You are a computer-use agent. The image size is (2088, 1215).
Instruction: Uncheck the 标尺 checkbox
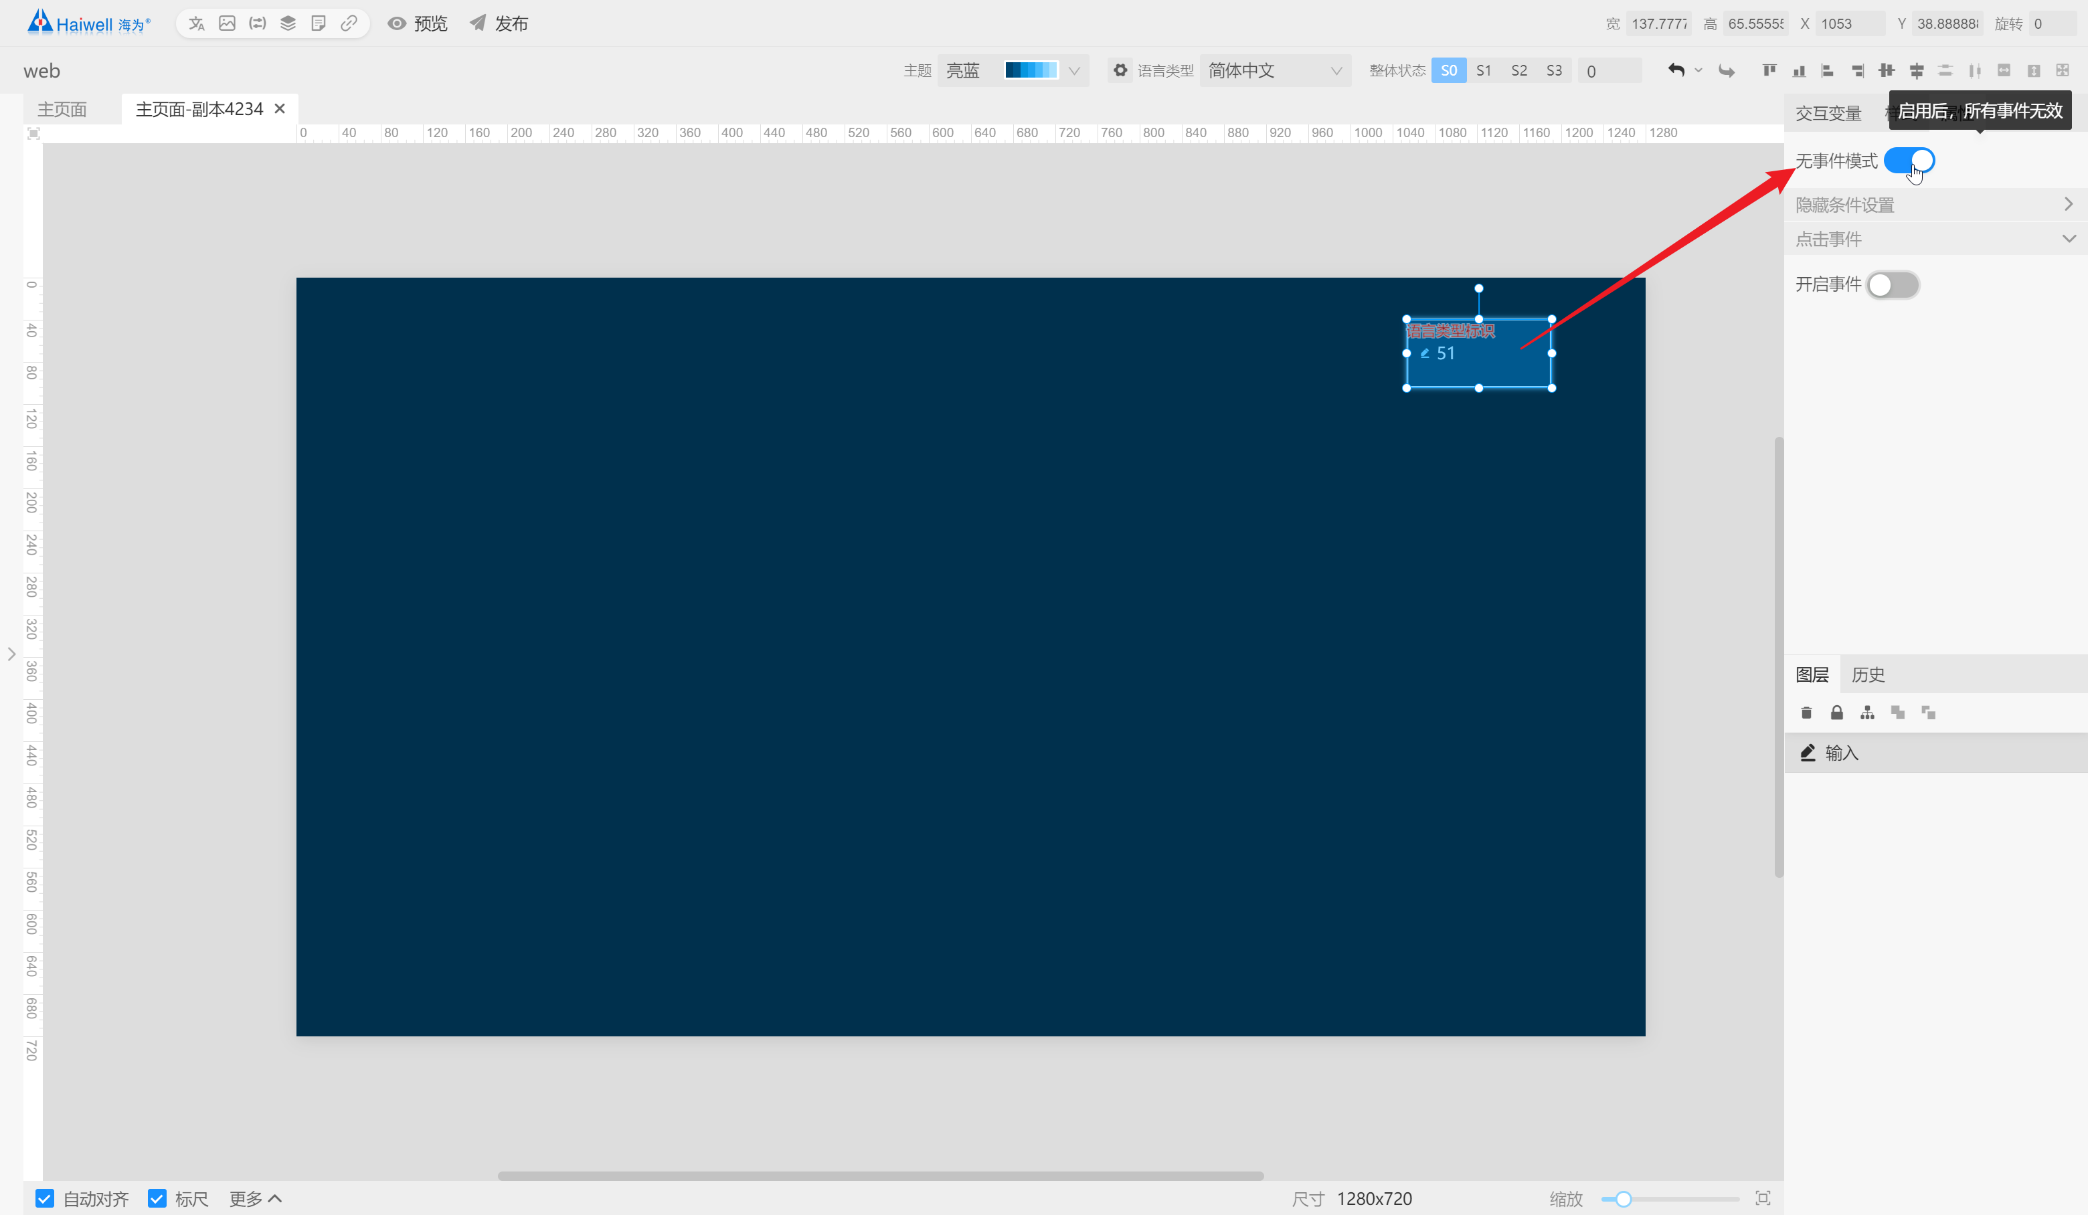(x=157, y=1198)
